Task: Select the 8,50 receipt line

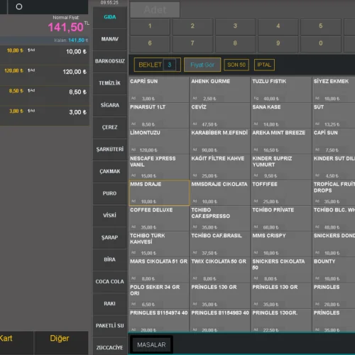Action: [45, 95]
